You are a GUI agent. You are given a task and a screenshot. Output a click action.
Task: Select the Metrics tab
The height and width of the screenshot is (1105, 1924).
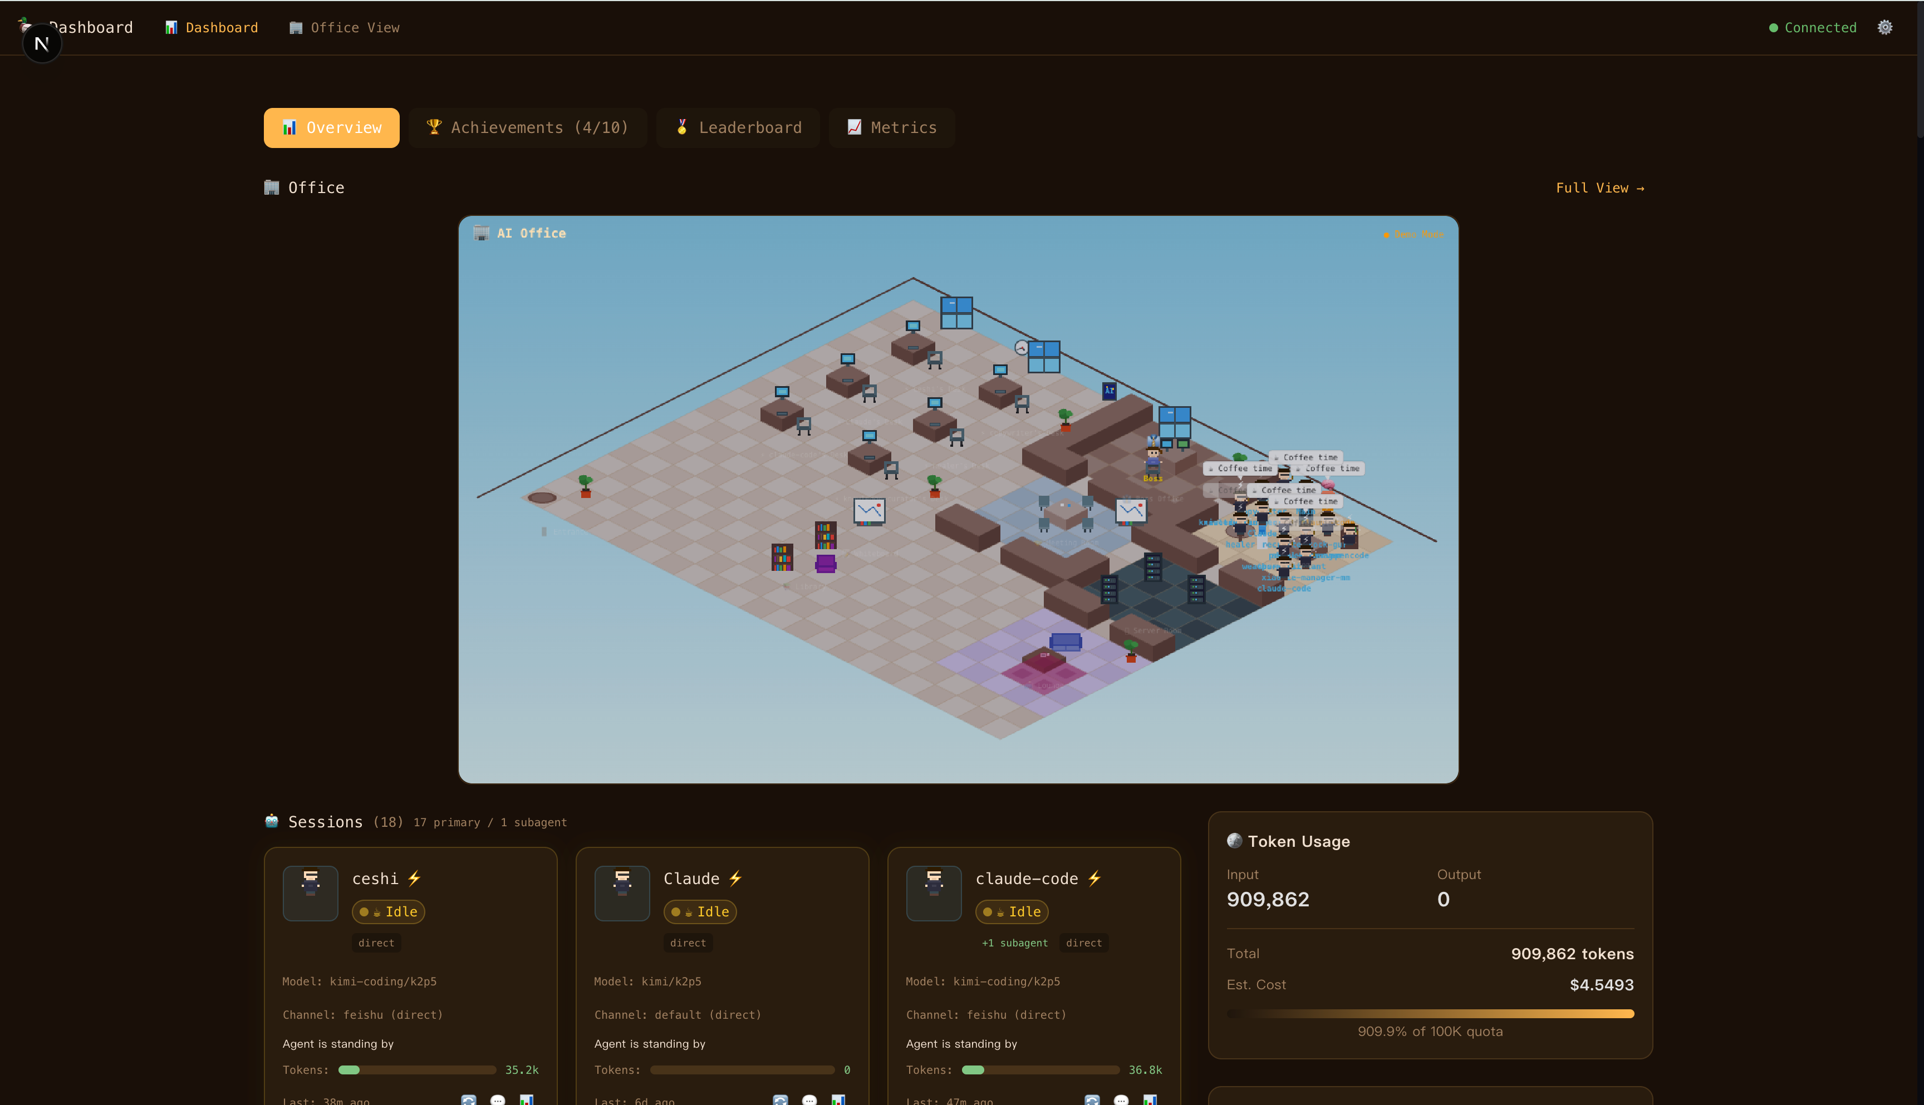891,127
